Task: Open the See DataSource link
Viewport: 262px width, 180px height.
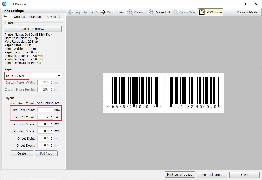Action: [x=48, y=103]
